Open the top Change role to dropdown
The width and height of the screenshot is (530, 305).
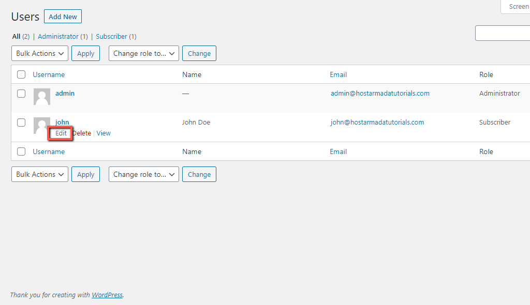tap(144, 53)
